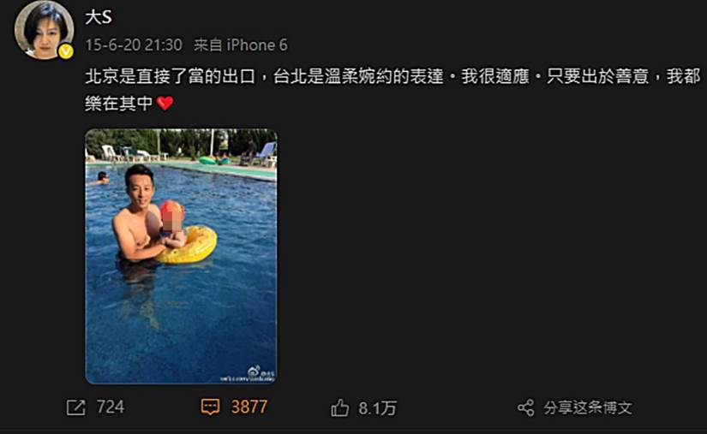
Task: Click the comment count 3877
Action: tap(249, 407)
